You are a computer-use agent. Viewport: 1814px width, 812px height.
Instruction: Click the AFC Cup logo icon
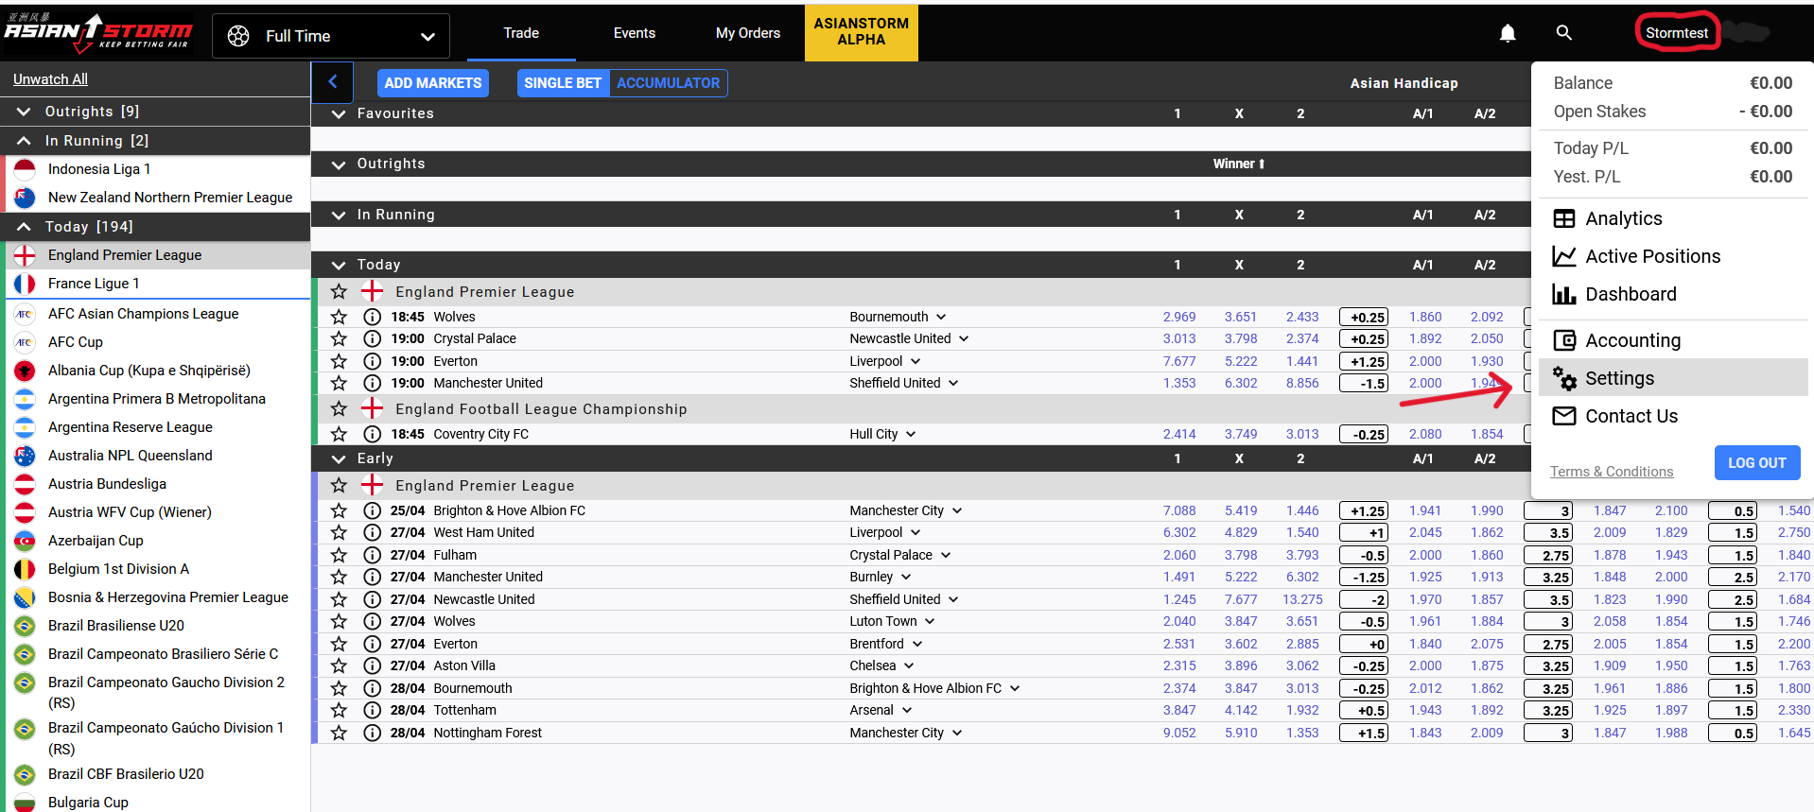[25, 342]
